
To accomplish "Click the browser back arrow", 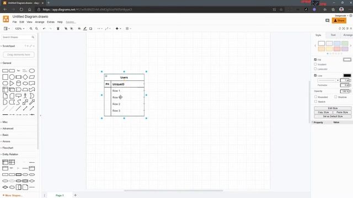I will point(5,9).
